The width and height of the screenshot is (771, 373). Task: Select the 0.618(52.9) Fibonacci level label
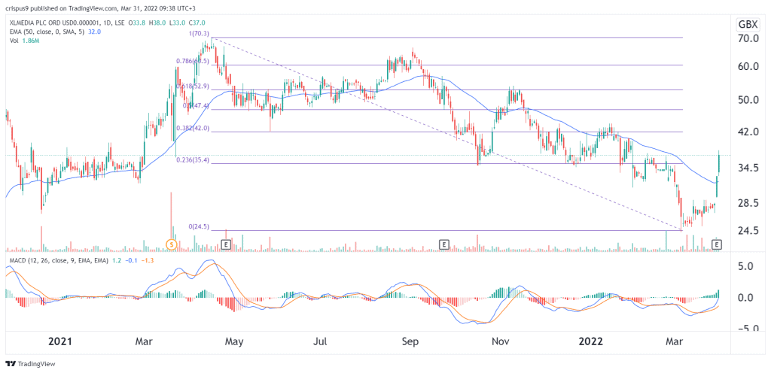coord(193,86)
